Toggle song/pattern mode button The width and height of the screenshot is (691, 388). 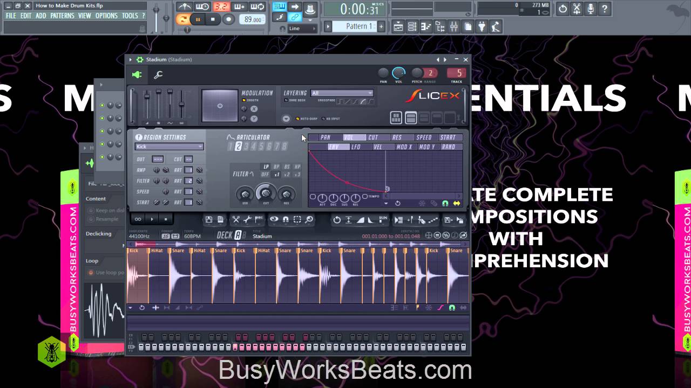[184, 19]
